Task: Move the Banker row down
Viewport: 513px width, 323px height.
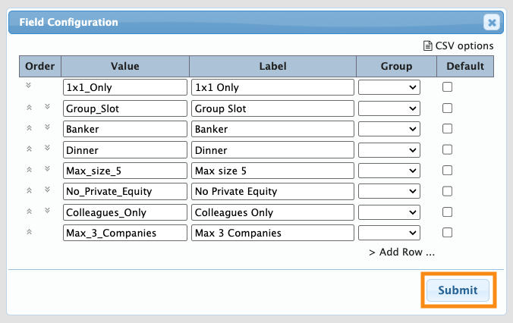Action: coord(47,128)
